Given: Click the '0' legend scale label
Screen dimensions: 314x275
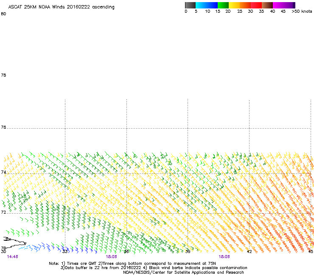Looking at the screenshot, I should click(186, 11).
